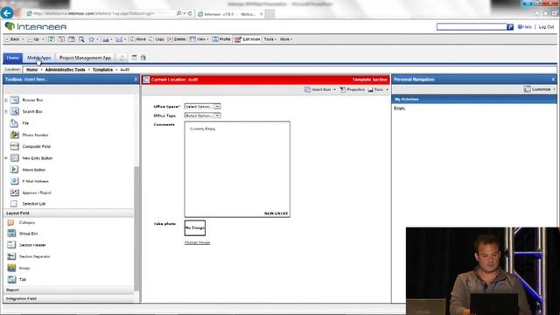The width and height of the screenshot is (560, 315).
Task: Open the Tools dropdown menu
Action: click(x=270, y=39)
